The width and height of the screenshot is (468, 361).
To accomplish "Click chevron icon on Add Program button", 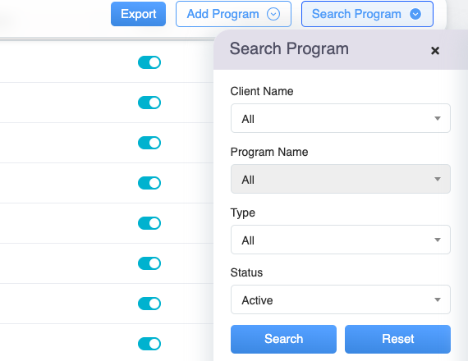I will coord(273,14).
